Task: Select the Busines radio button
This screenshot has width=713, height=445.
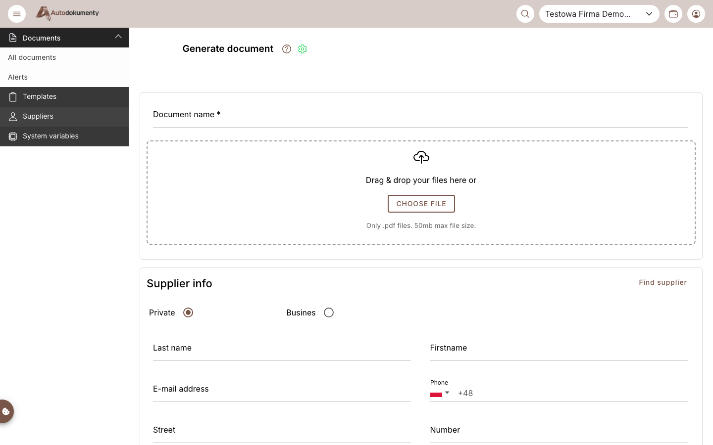Action: [x=329, y=312]
